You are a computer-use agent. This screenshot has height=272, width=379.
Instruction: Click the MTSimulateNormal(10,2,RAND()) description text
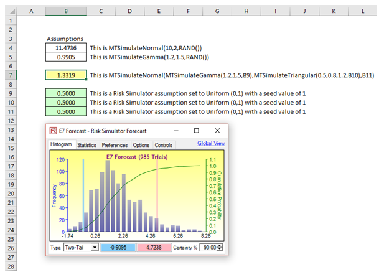(146, 48)
